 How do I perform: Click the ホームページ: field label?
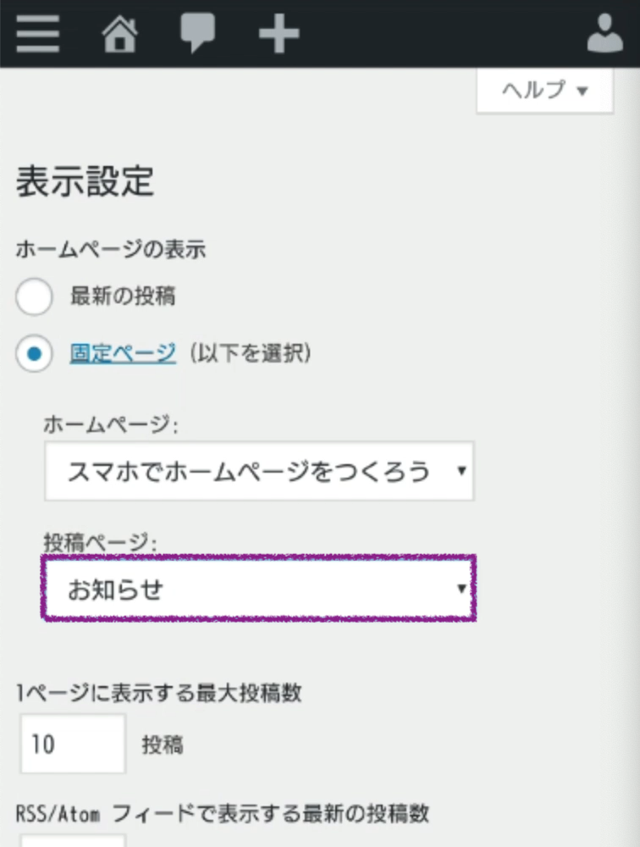click(x=111, y=426)
